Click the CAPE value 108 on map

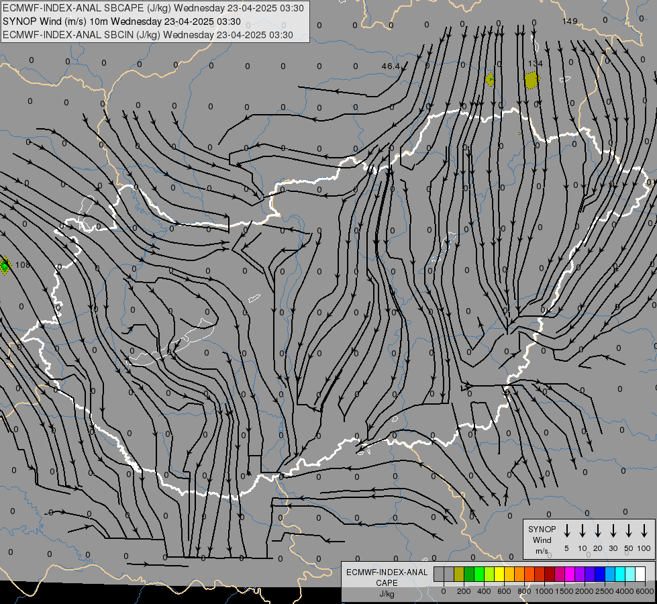(x=23, y=265)
